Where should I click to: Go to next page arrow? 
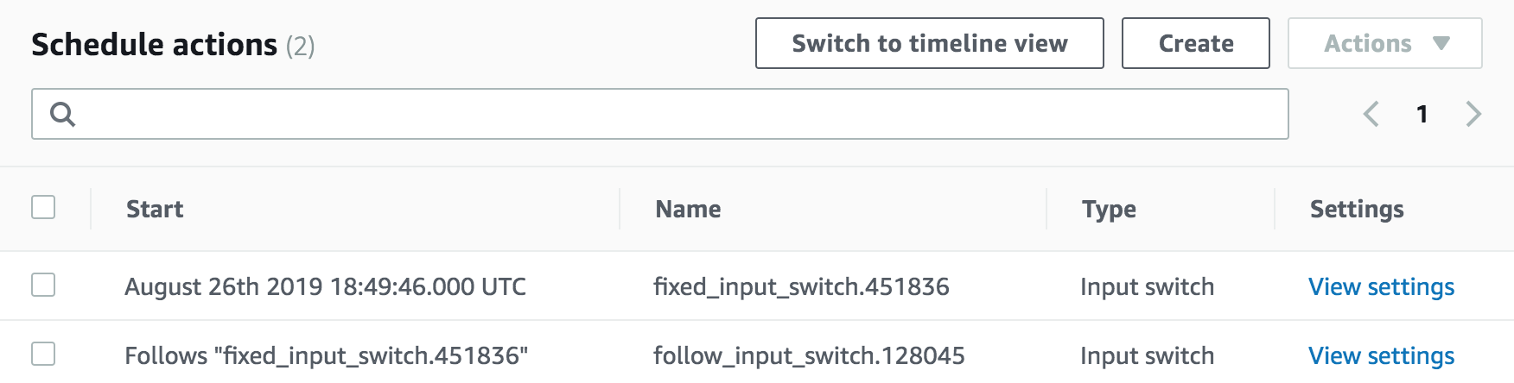pos(1474,114)
